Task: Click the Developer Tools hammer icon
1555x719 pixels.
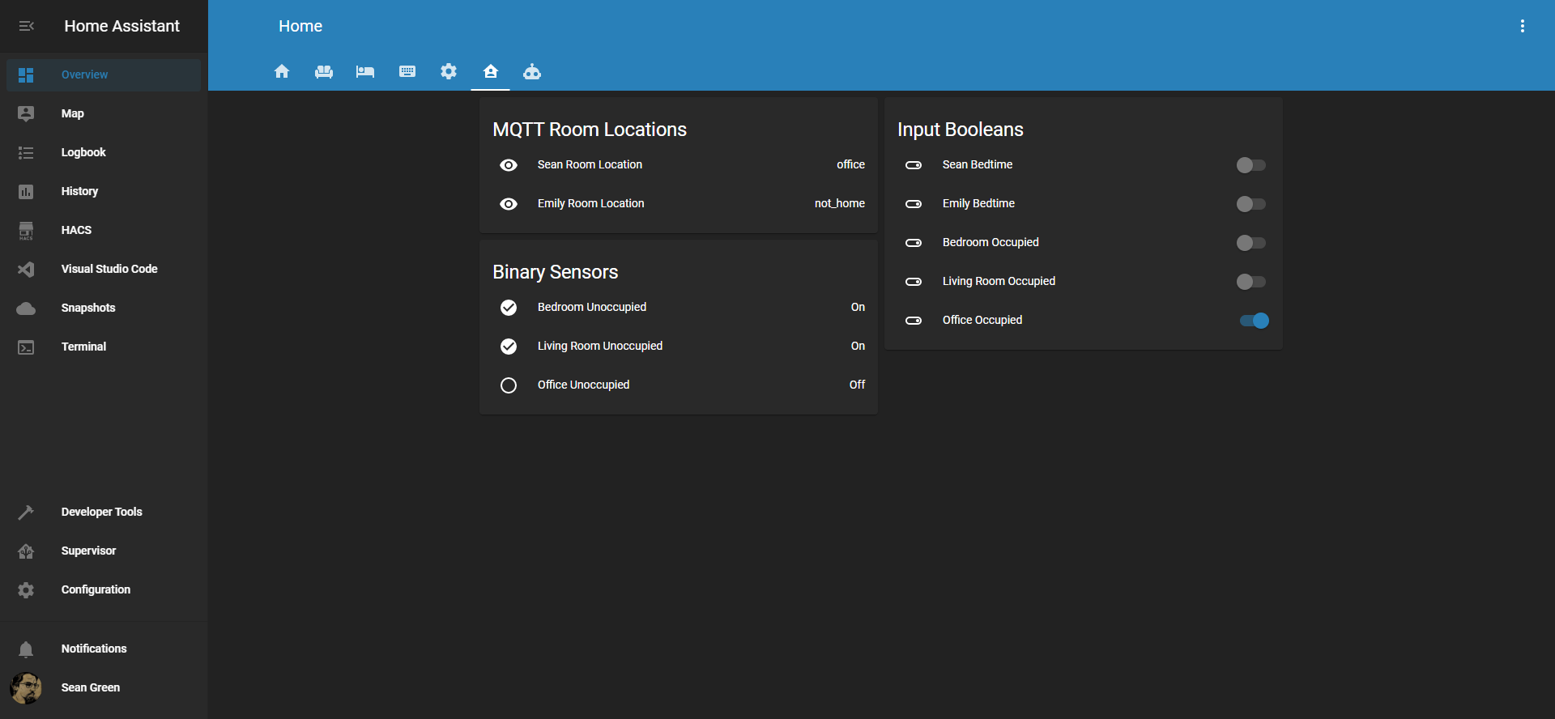Action: (x=26, y=512)
